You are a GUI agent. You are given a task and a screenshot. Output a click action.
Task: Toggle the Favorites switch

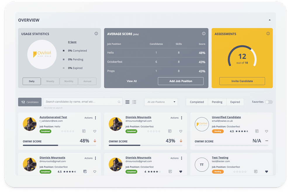coord(269,102)
